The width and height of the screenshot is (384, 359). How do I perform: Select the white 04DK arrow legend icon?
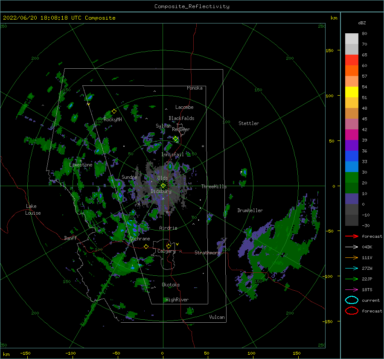(352, 247)
